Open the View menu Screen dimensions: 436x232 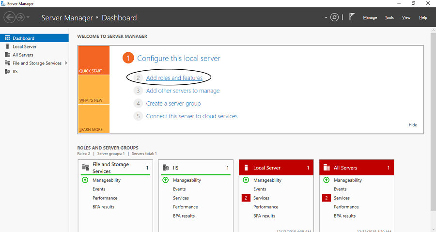pos(406,17)
